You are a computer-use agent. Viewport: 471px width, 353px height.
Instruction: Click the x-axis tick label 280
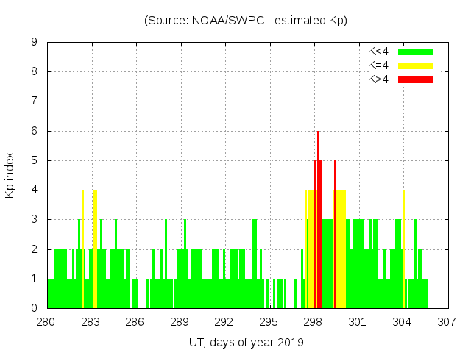click(46, 321)
